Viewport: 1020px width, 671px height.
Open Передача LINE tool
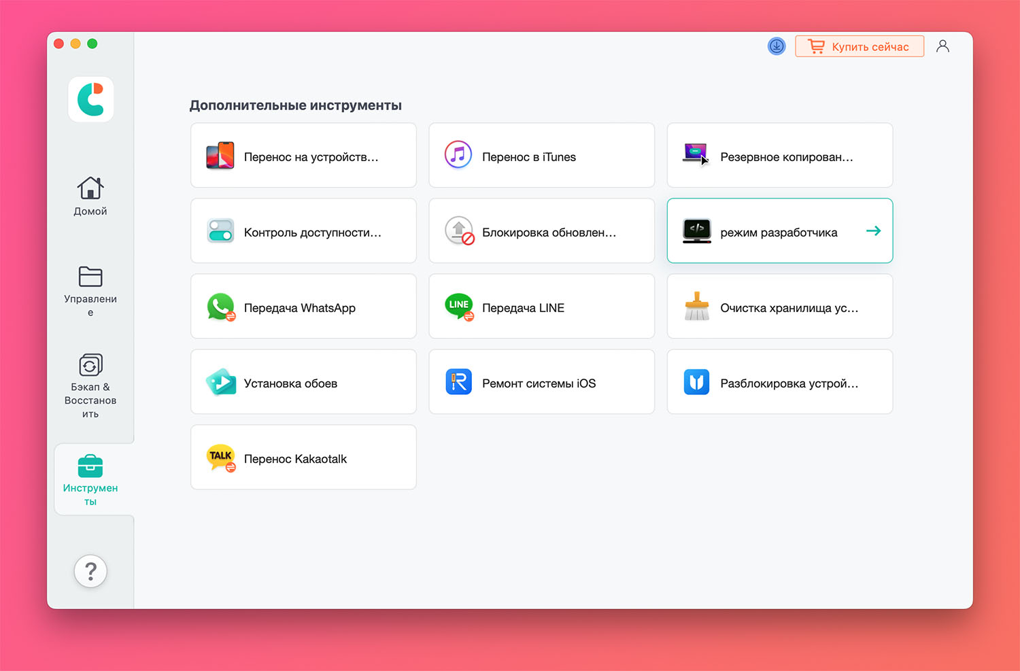click(541, 306)
